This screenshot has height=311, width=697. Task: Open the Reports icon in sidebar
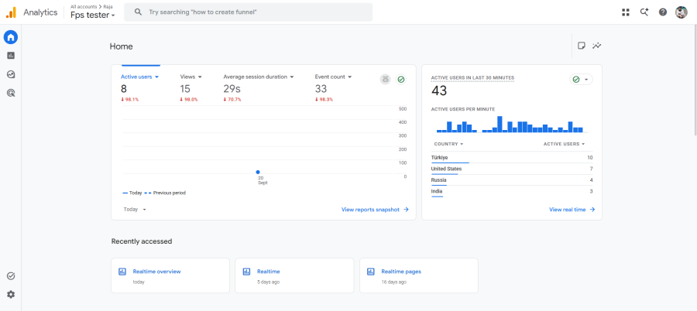11,56
